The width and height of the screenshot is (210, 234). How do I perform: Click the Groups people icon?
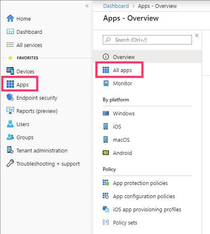(x=10, y=137)
